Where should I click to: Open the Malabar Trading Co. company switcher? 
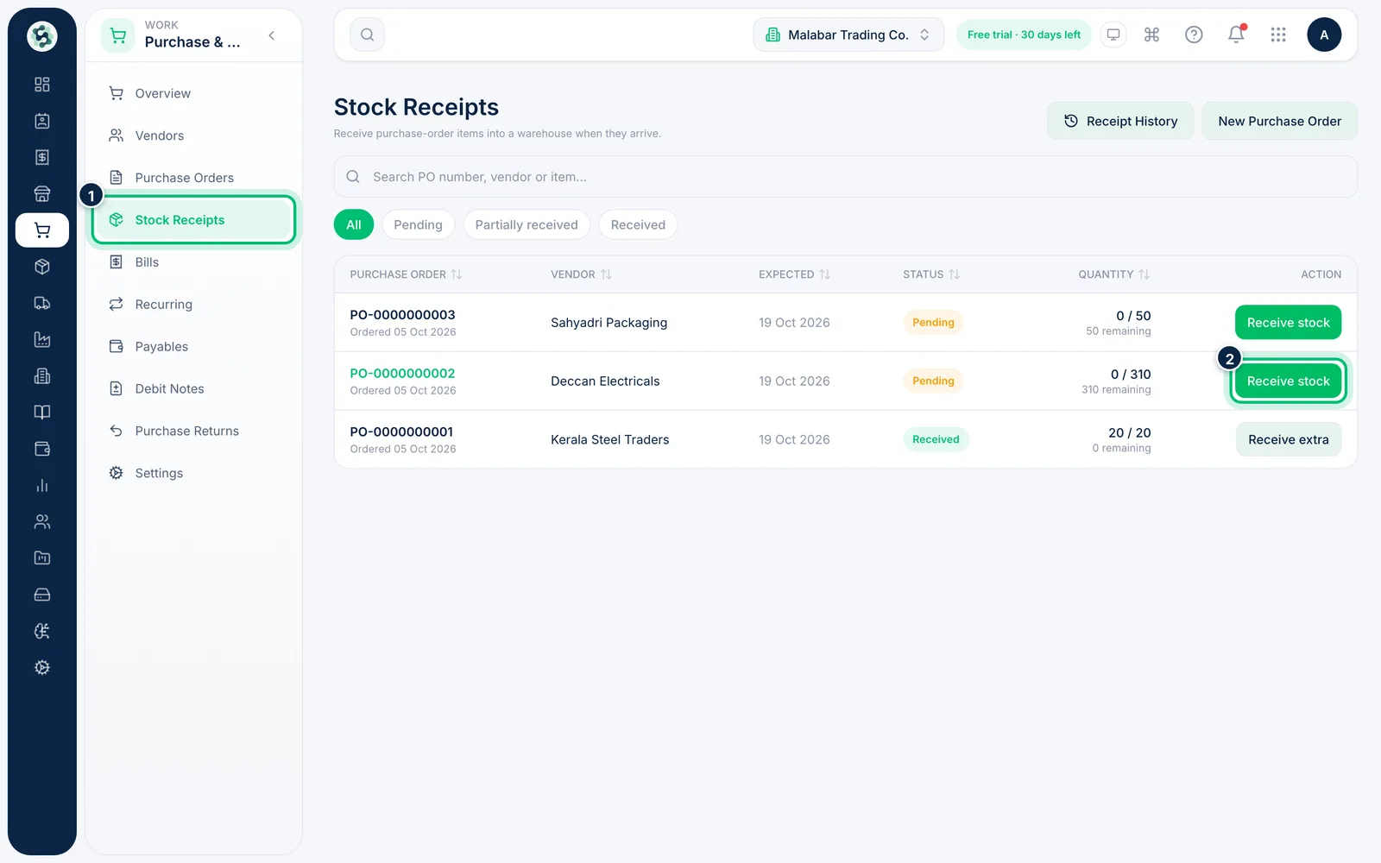(848, 35)
